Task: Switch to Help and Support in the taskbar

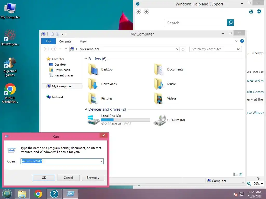Action: click(x=54, y=194)
